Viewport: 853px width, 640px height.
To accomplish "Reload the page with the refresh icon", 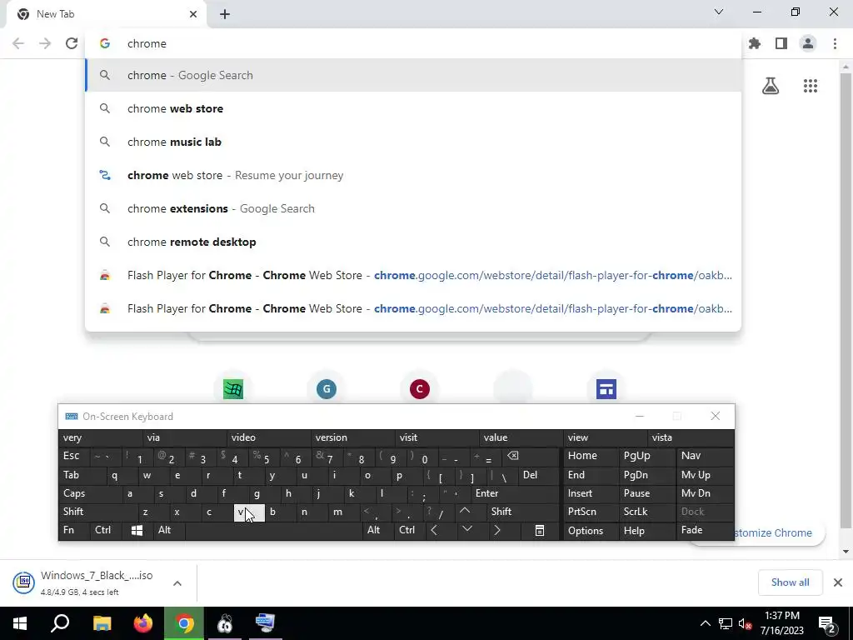I will click(72, 43).
